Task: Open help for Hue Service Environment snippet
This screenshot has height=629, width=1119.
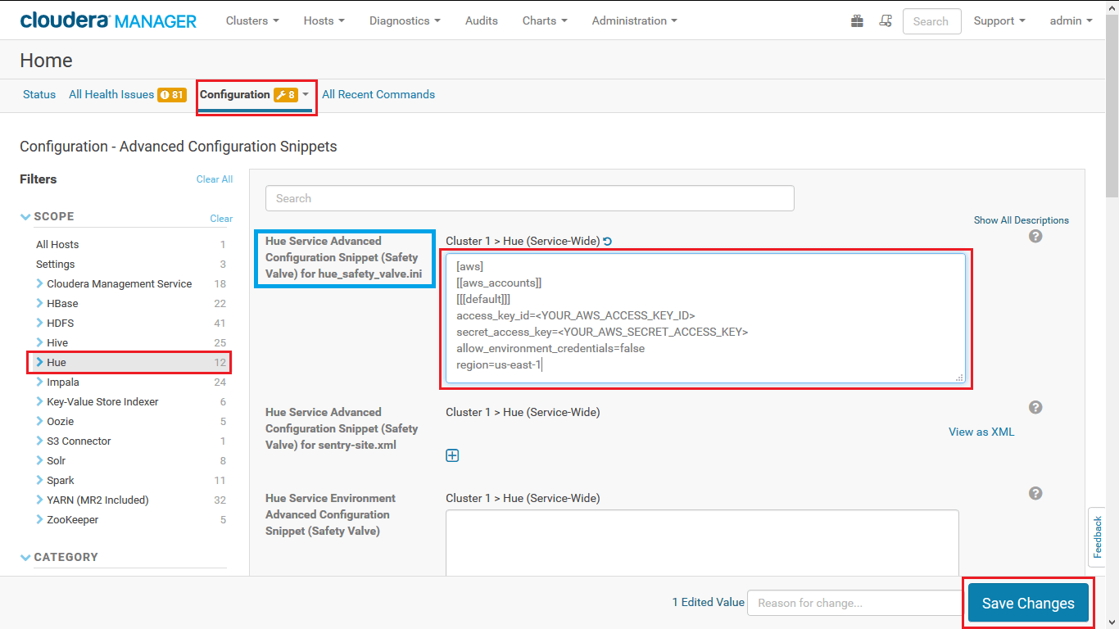Action: tap(1035, 493)
